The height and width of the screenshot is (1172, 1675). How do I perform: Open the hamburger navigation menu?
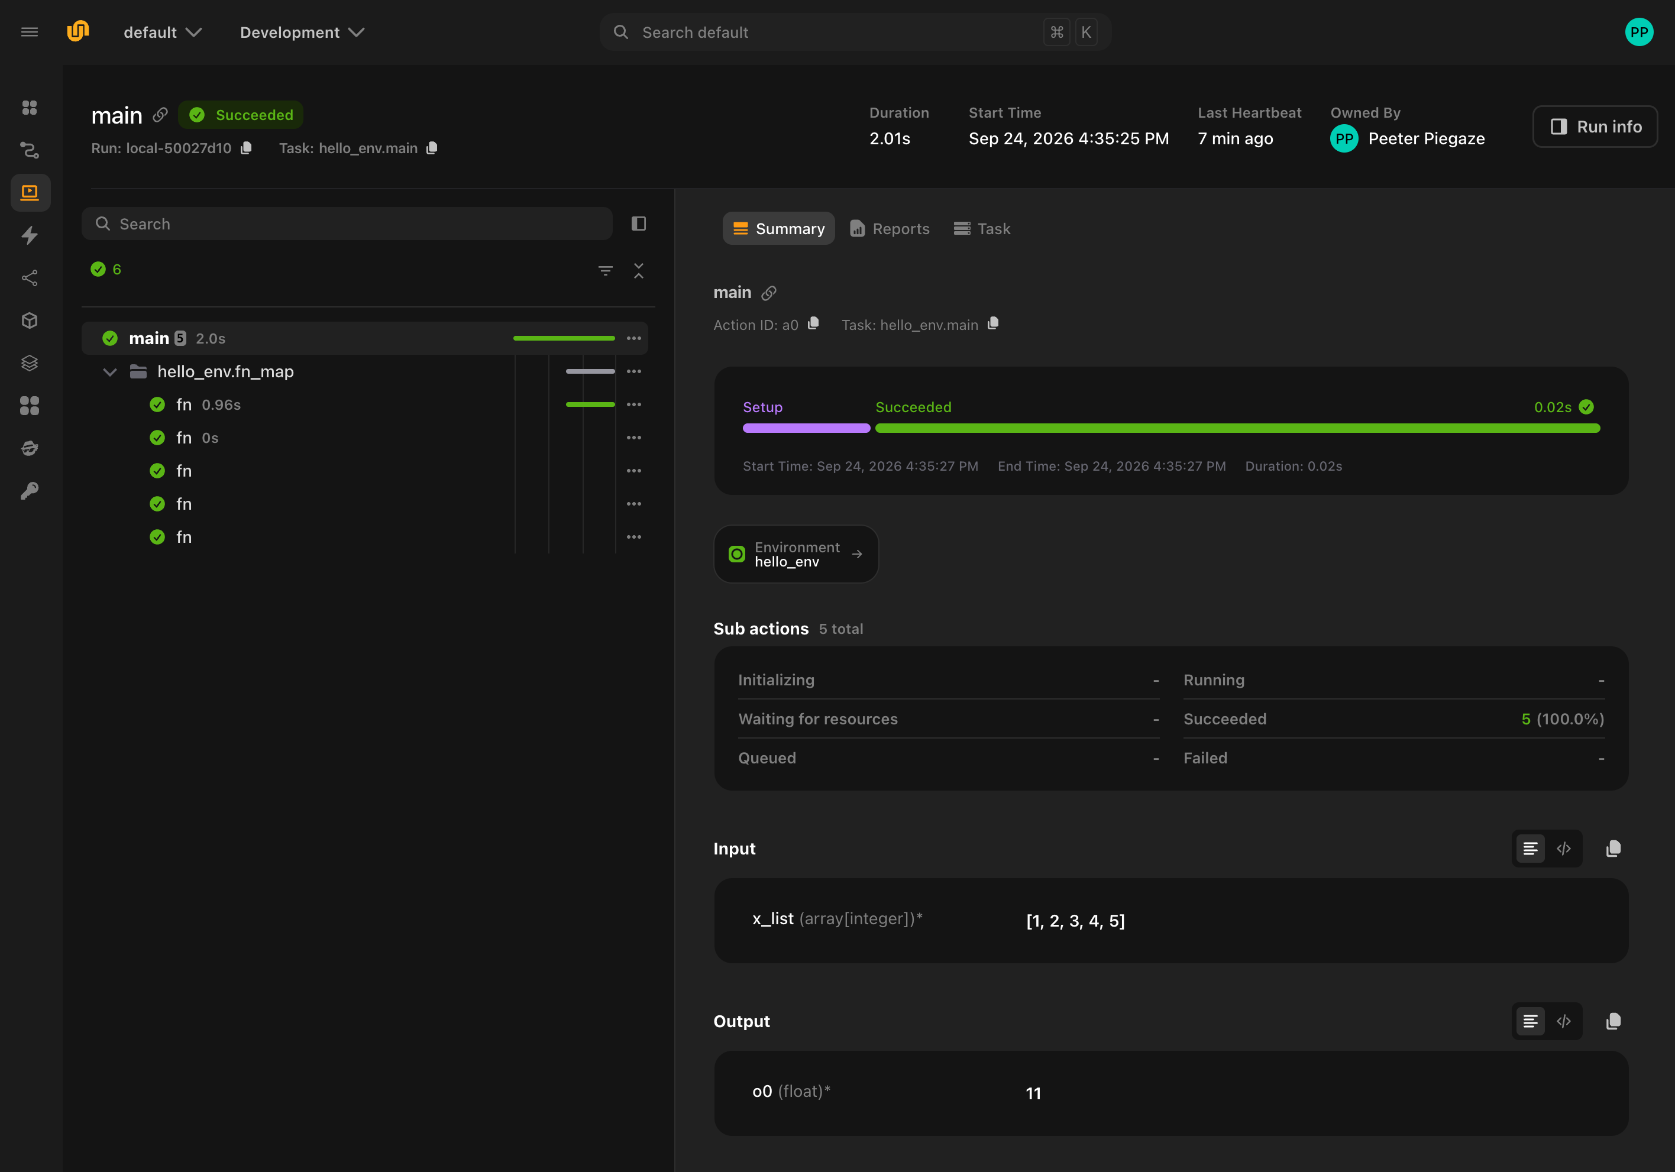coord(29,32)
